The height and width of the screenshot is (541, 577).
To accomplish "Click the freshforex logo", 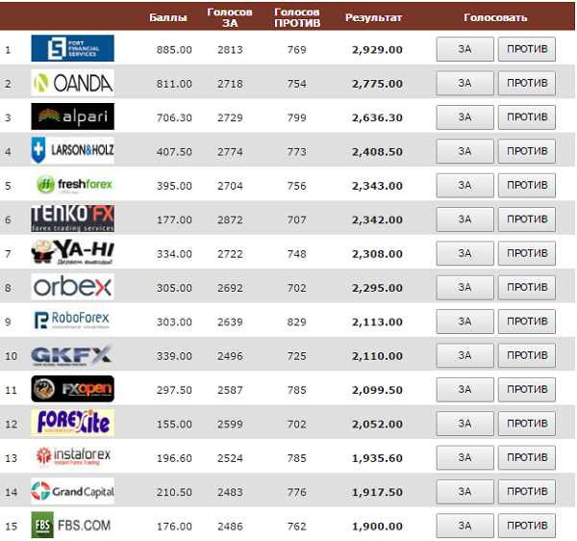I will click(74, 185).
